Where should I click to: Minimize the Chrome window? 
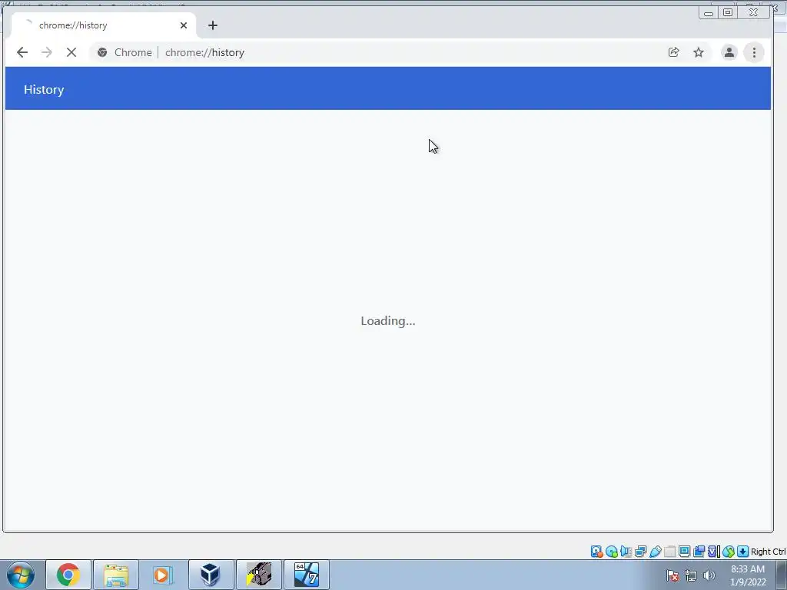tap(708, 12)
